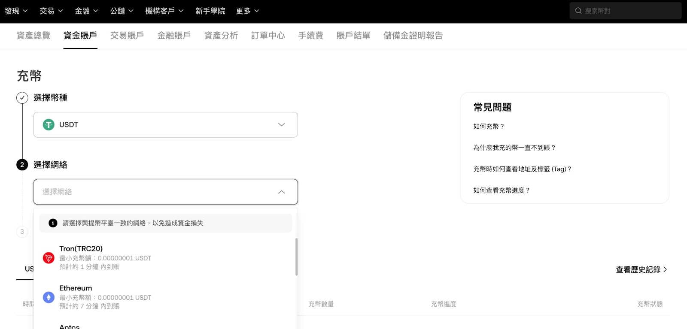Click the USDT Tether coin icon
Image resolution: width=687 pixels, height=329 pixels.
pyautogui.click(x=49, y=125)
